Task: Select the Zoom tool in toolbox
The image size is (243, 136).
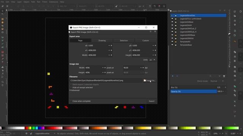Action: tap(3, 82)
